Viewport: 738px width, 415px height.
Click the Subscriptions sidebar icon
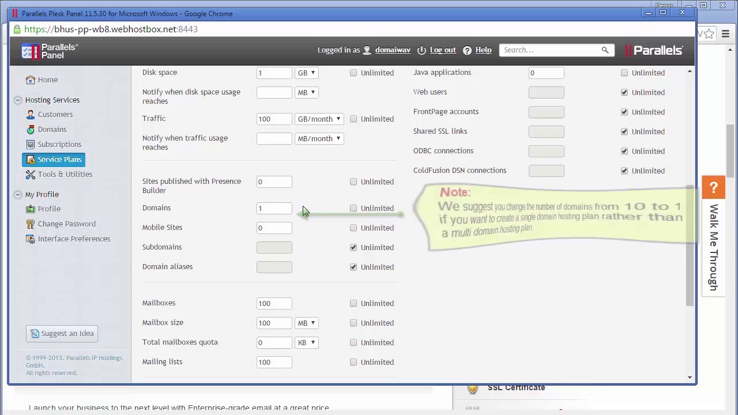(x=31, y=144)
